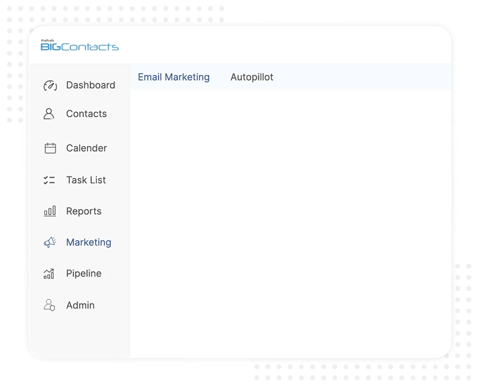Open the Pipeline view
Screen dimensions: 480x388
tap(83, 274)
